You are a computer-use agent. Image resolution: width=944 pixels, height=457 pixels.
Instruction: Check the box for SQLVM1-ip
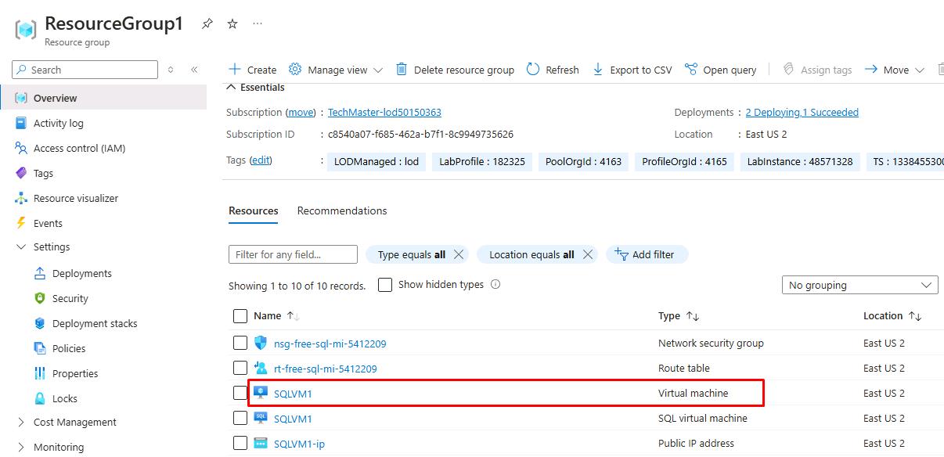pos(240,443)
